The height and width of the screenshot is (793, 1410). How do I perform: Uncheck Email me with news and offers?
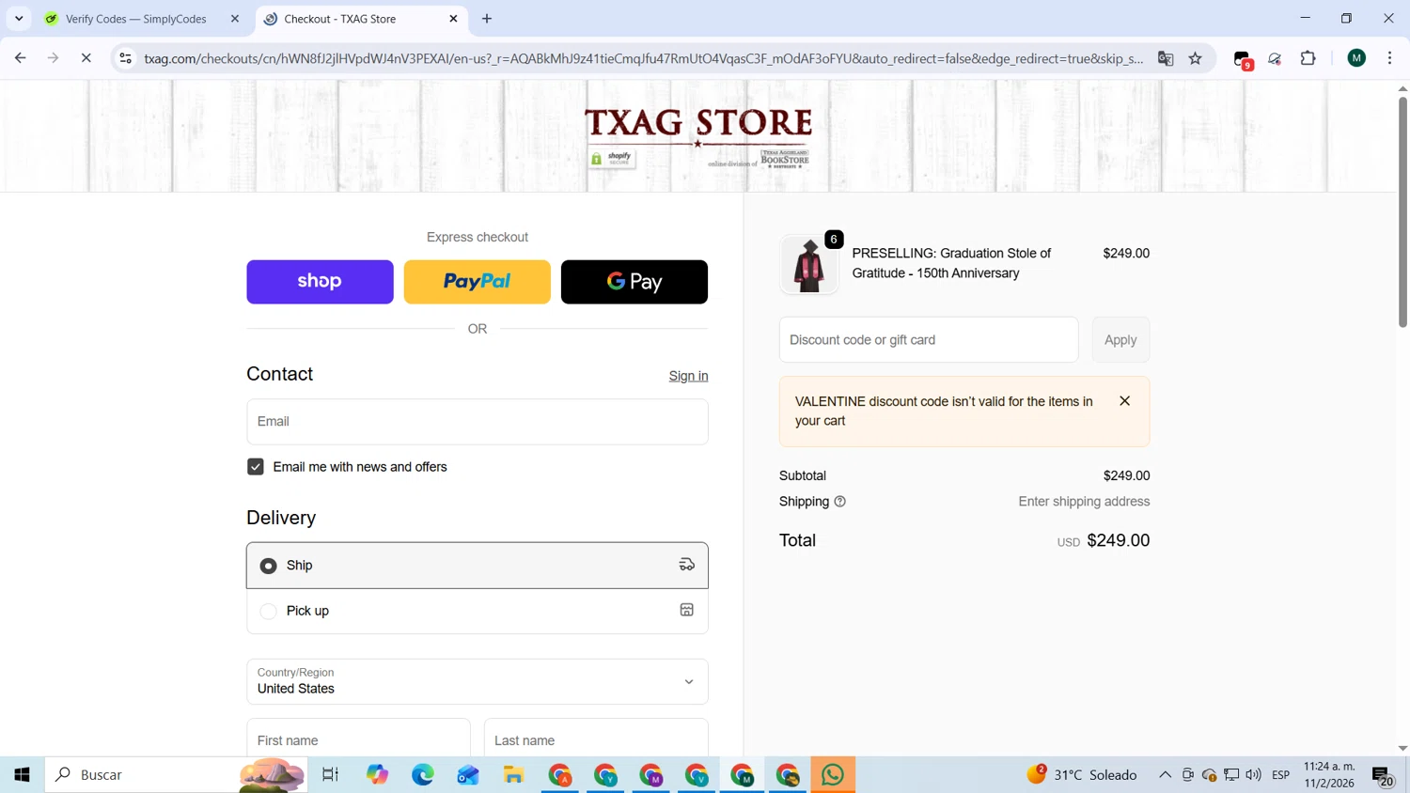tap(256, 467)
